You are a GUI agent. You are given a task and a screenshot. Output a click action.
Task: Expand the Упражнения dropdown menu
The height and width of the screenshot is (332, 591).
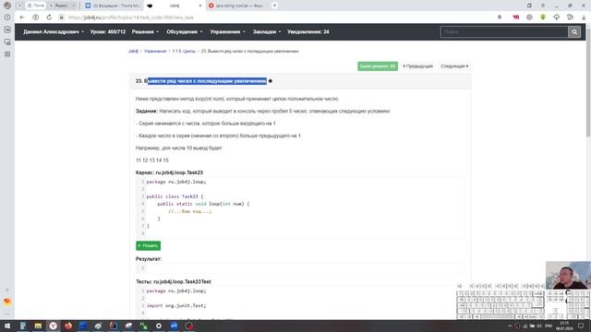[x=228, y=32]
